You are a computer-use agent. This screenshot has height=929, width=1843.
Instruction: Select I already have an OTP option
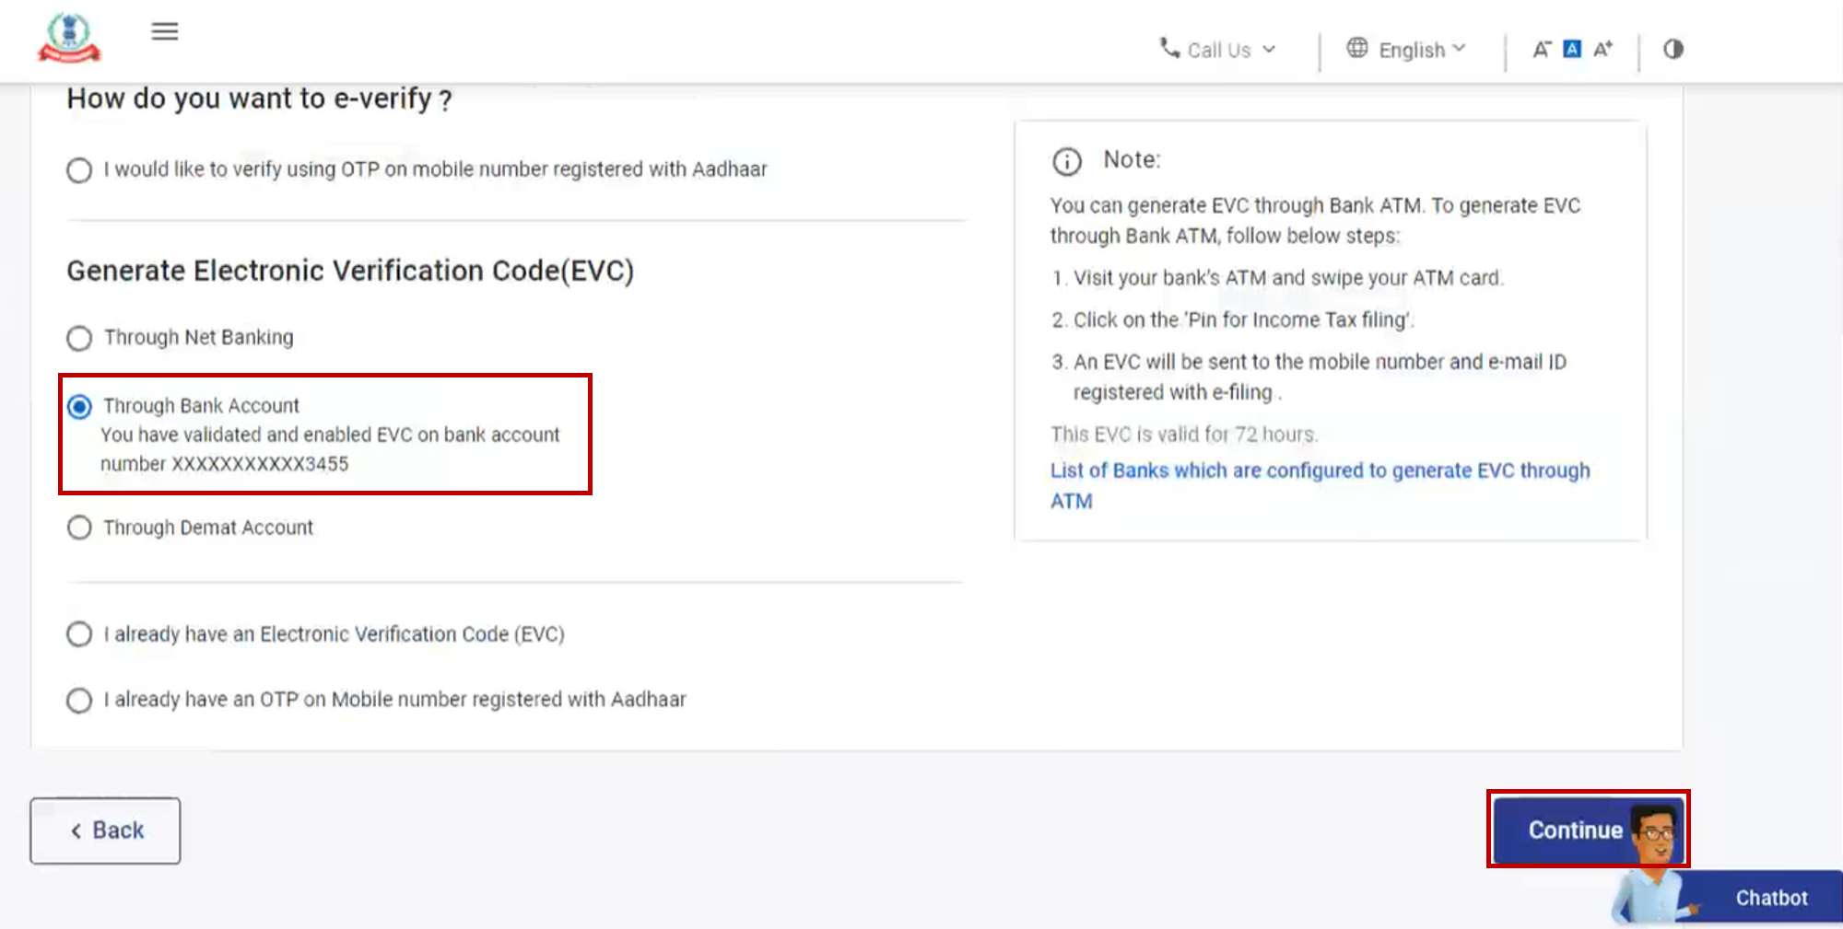tap(79, 700)
